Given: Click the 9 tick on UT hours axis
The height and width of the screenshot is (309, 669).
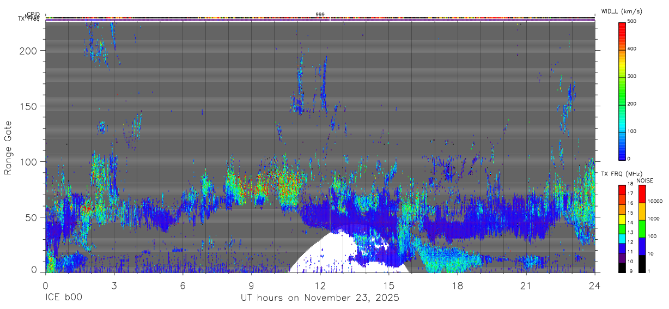Looking at the screenshot, I should tap(251, 286).
